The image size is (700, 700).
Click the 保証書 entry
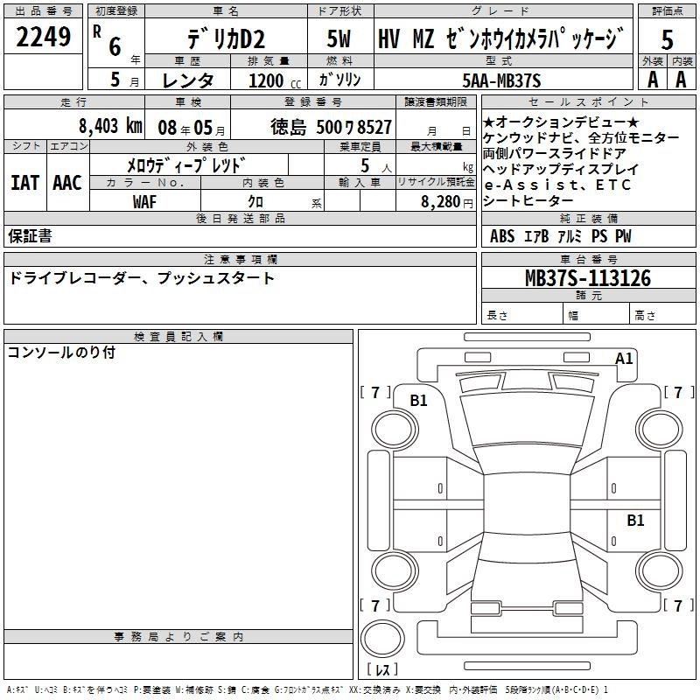[x=30, y=235]
